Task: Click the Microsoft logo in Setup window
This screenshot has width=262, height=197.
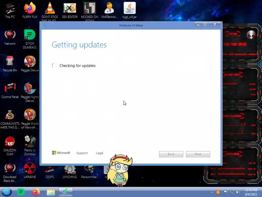Action: [61, 153]
